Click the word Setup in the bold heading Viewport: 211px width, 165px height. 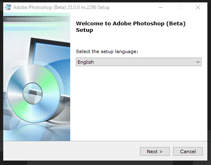(84, 30)
